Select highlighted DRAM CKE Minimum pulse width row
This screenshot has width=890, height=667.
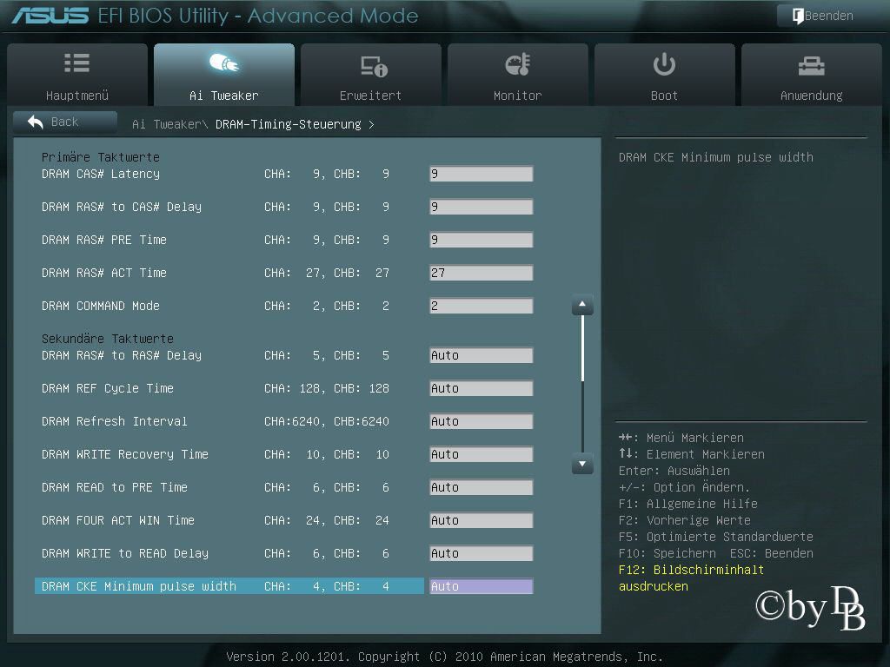click(x=229, y=586)
